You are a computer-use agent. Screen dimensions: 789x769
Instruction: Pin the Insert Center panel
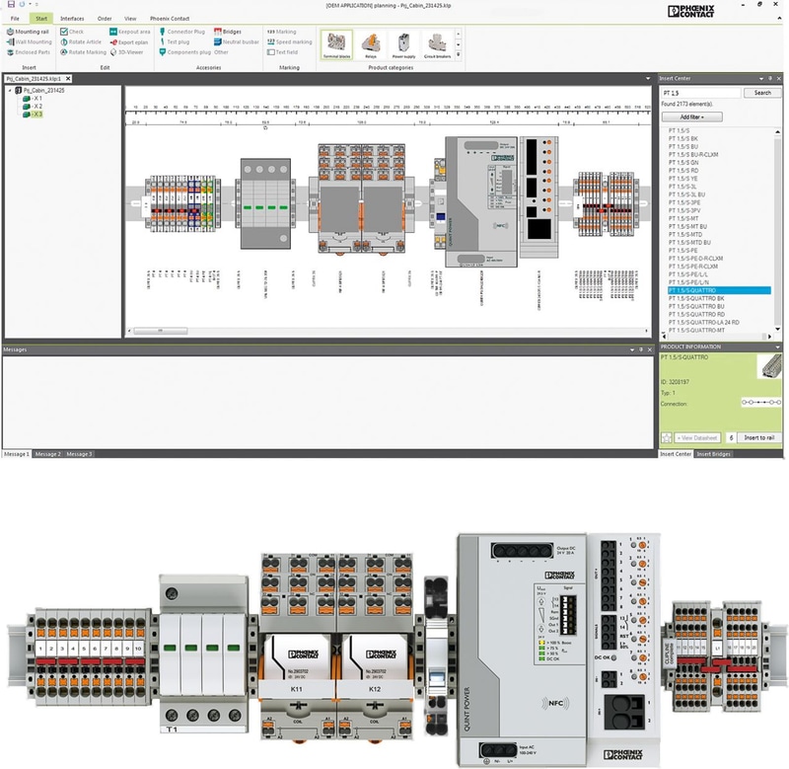pos(770,79)
